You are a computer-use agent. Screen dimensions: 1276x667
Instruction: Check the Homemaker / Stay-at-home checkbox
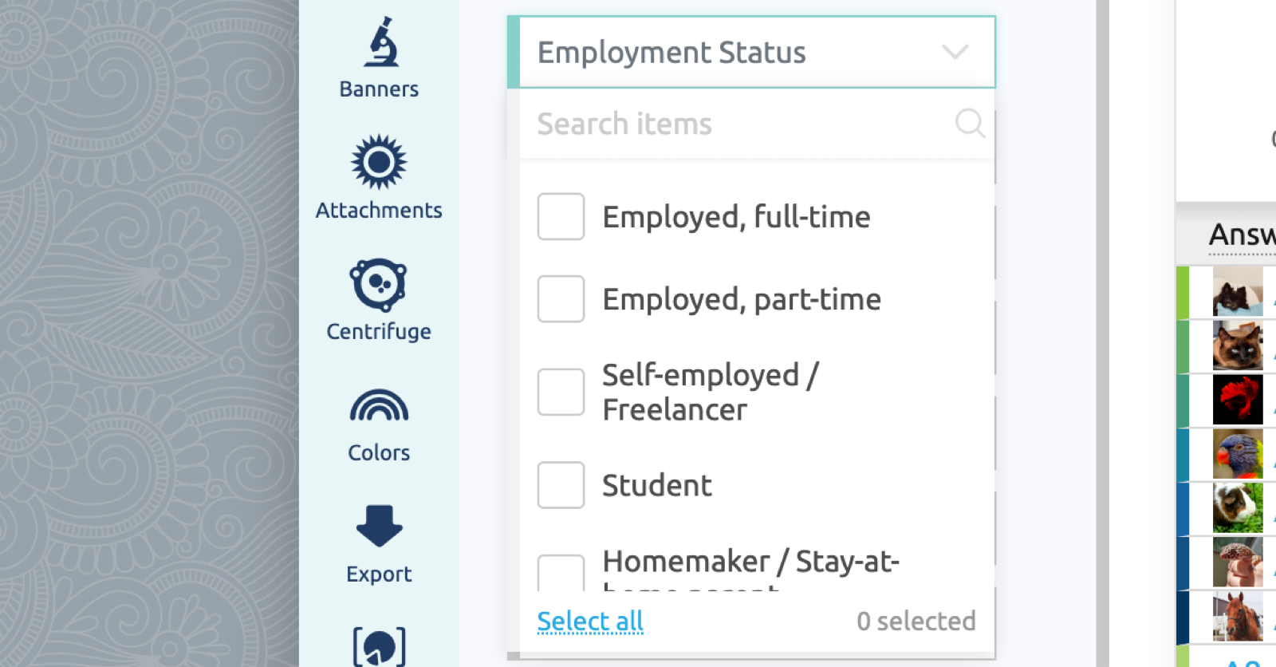(x=561, y=573)
